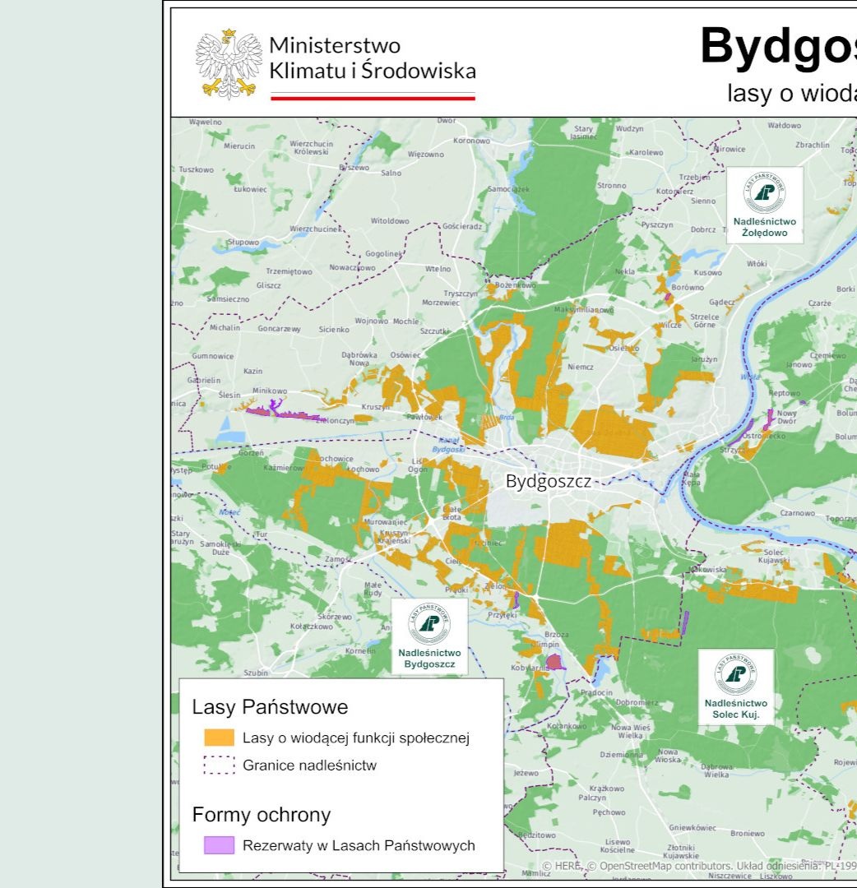Click the Koronowo town label
Image resolution: width=857 pixels, height=888 pixels.
(471, 141)
